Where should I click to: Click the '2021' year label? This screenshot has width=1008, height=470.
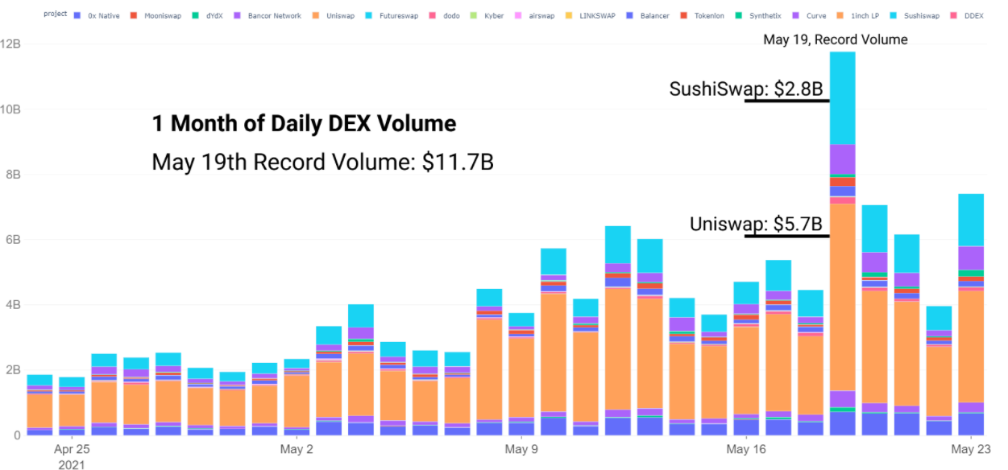pyautogui.click(x=70, y=464)
